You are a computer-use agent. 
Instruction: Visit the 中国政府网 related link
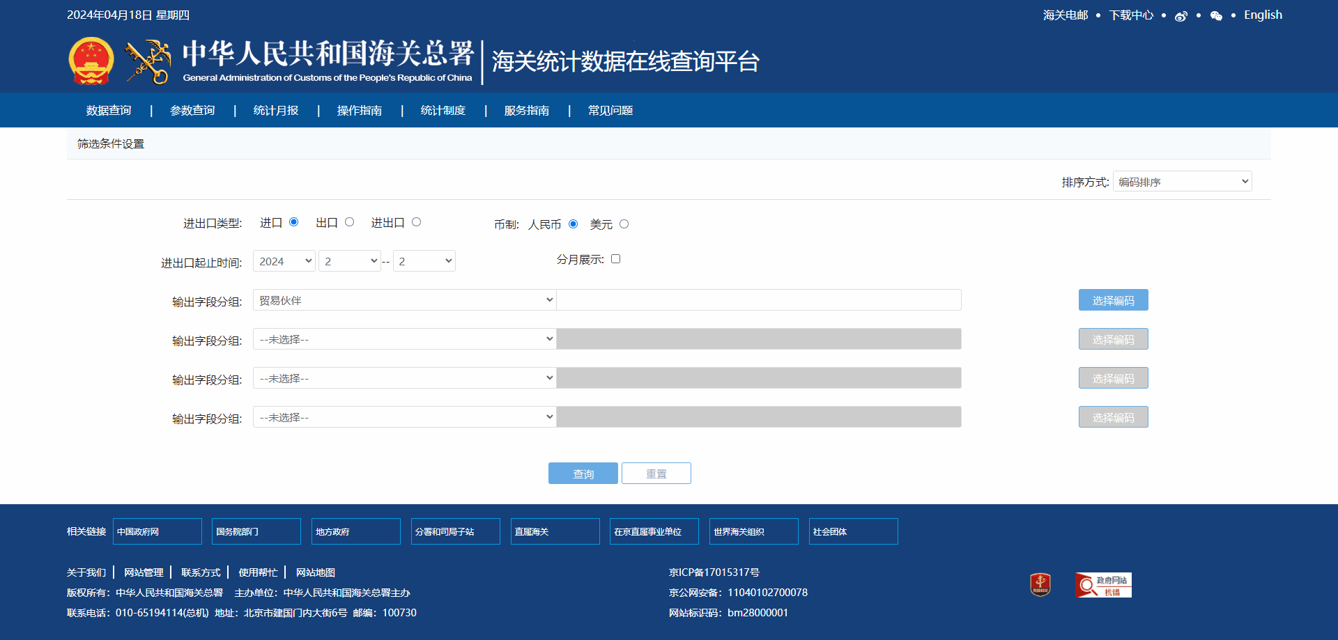(157, 531)
